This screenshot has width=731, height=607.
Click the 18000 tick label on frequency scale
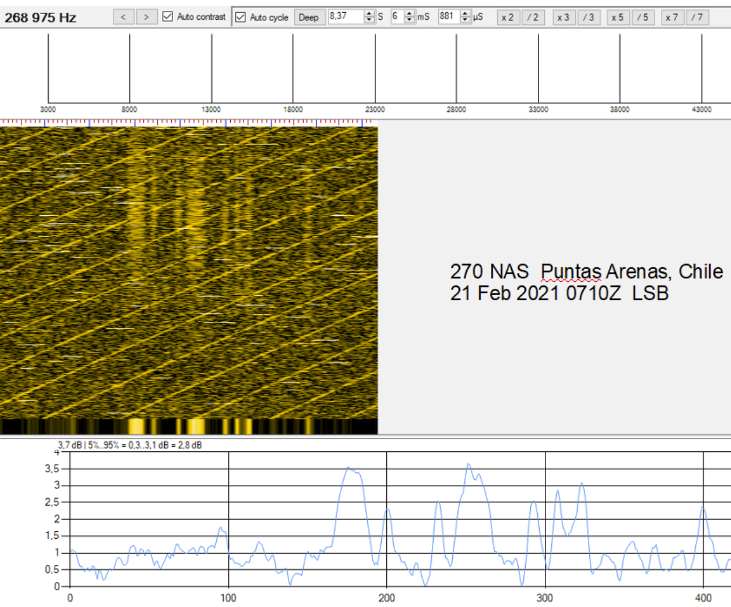click(293, 109)
